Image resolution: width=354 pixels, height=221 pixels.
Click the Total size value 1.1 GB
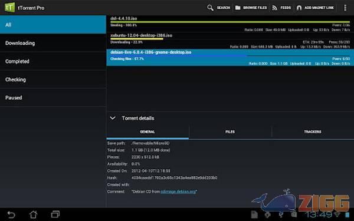(x=151, y=150)
